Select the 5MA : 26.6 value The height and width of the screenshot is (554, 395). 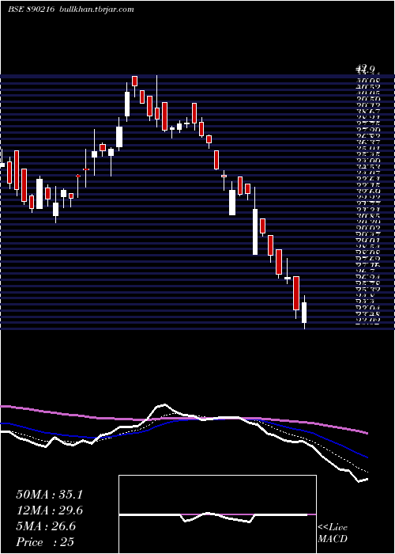[46, 526]
